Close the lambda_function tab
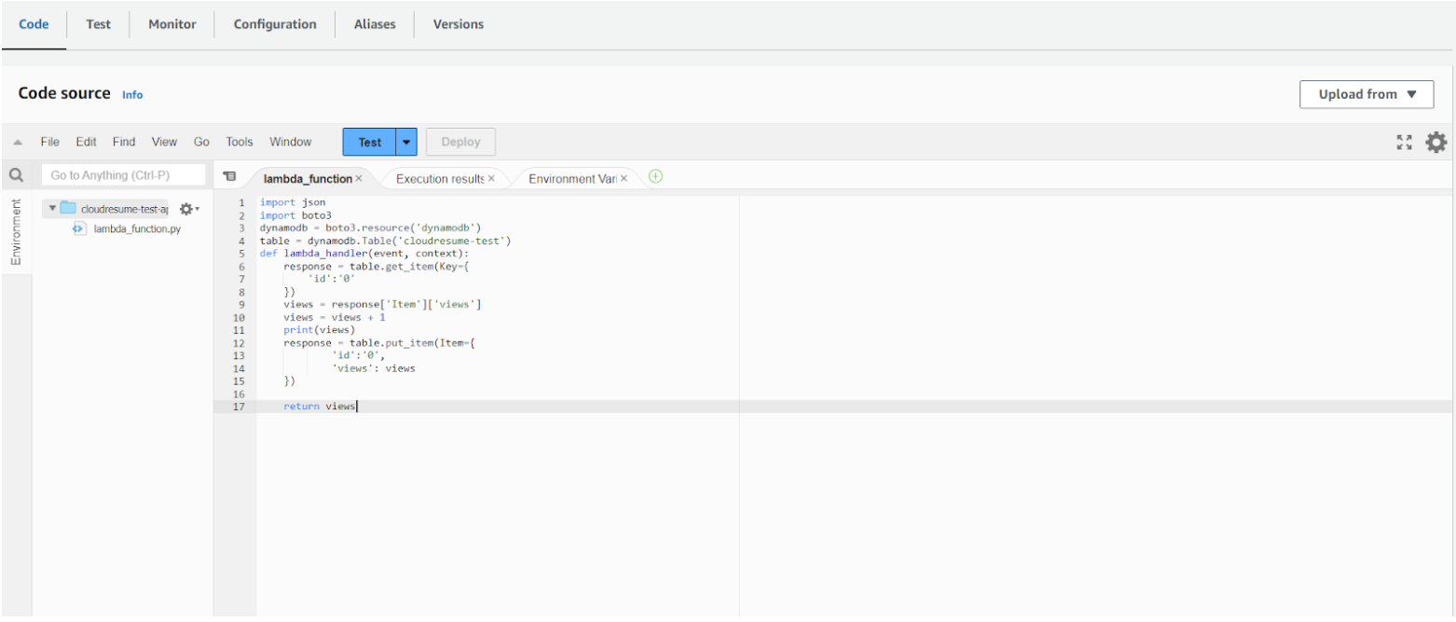 tap(359, 178)
